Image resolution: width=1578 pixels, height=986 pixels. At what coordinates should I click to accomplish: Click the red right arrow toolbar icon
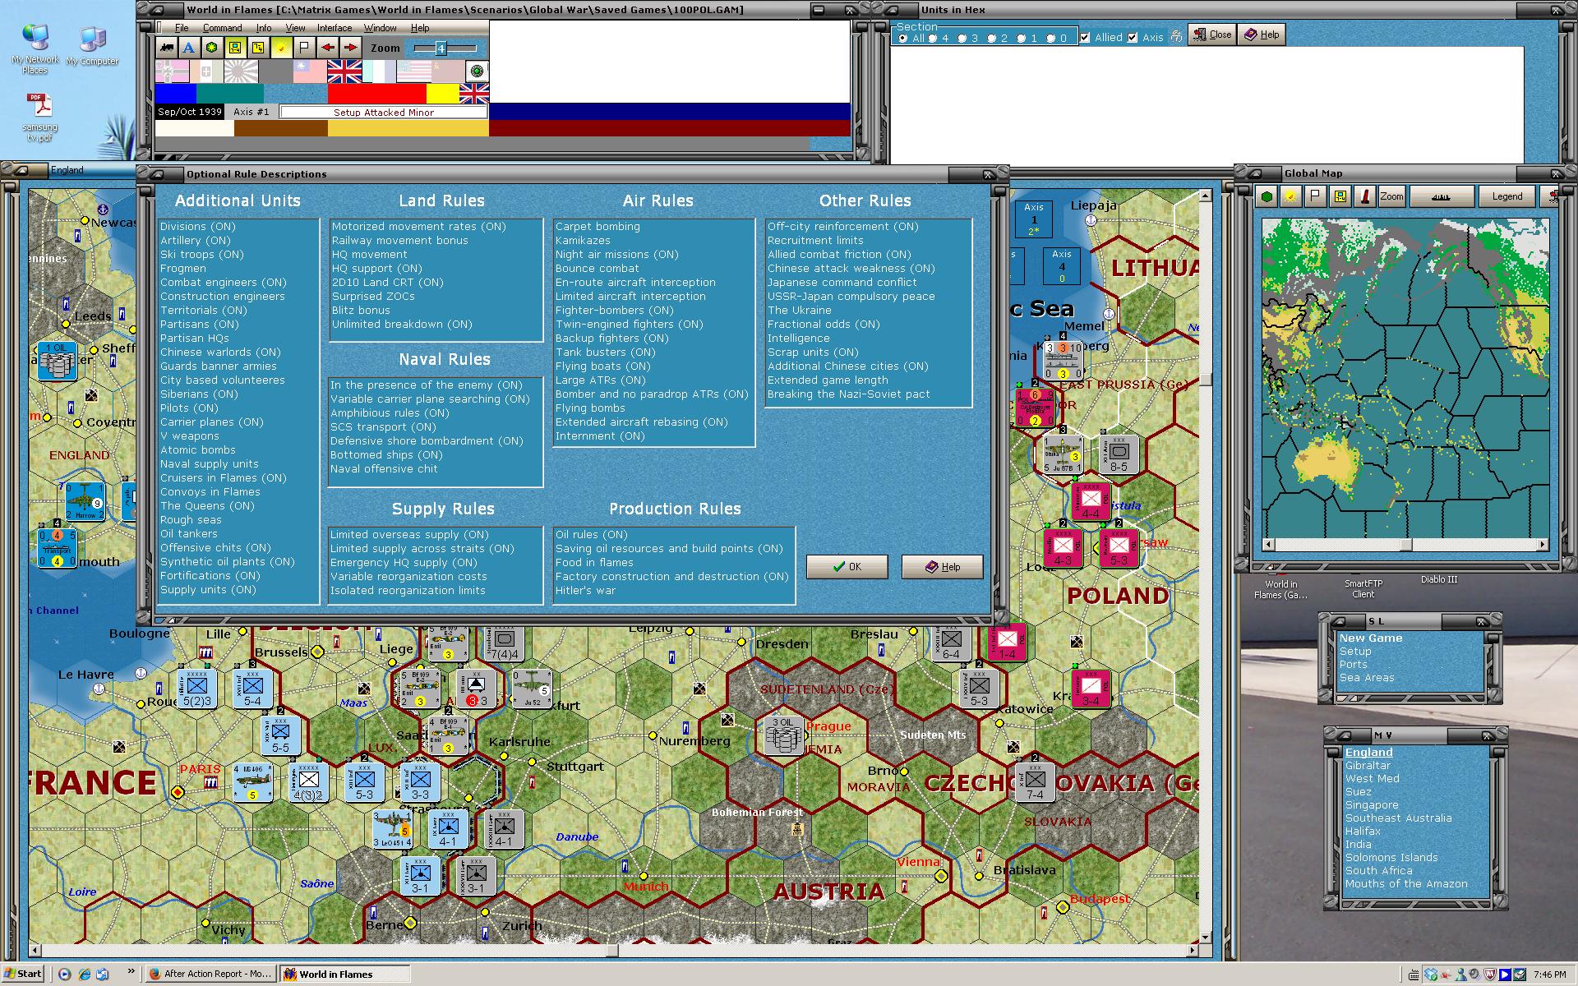351,48
